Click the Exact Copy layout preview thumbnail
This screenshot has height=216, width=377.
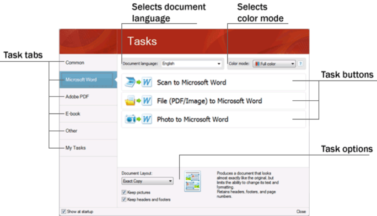pyautogui.click(x=193, y=181)
